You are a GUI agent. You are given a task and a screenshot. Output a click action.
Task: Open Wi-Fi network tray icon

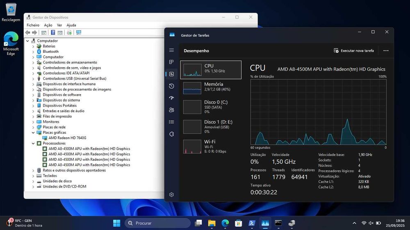(364, 223)
